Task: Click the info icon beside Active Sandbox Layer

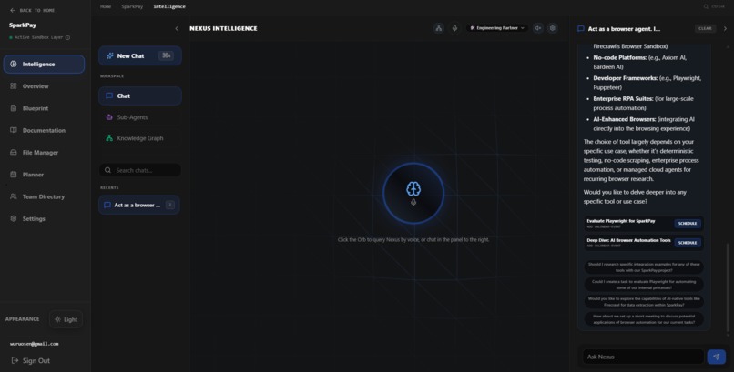Action: (68, 37)
